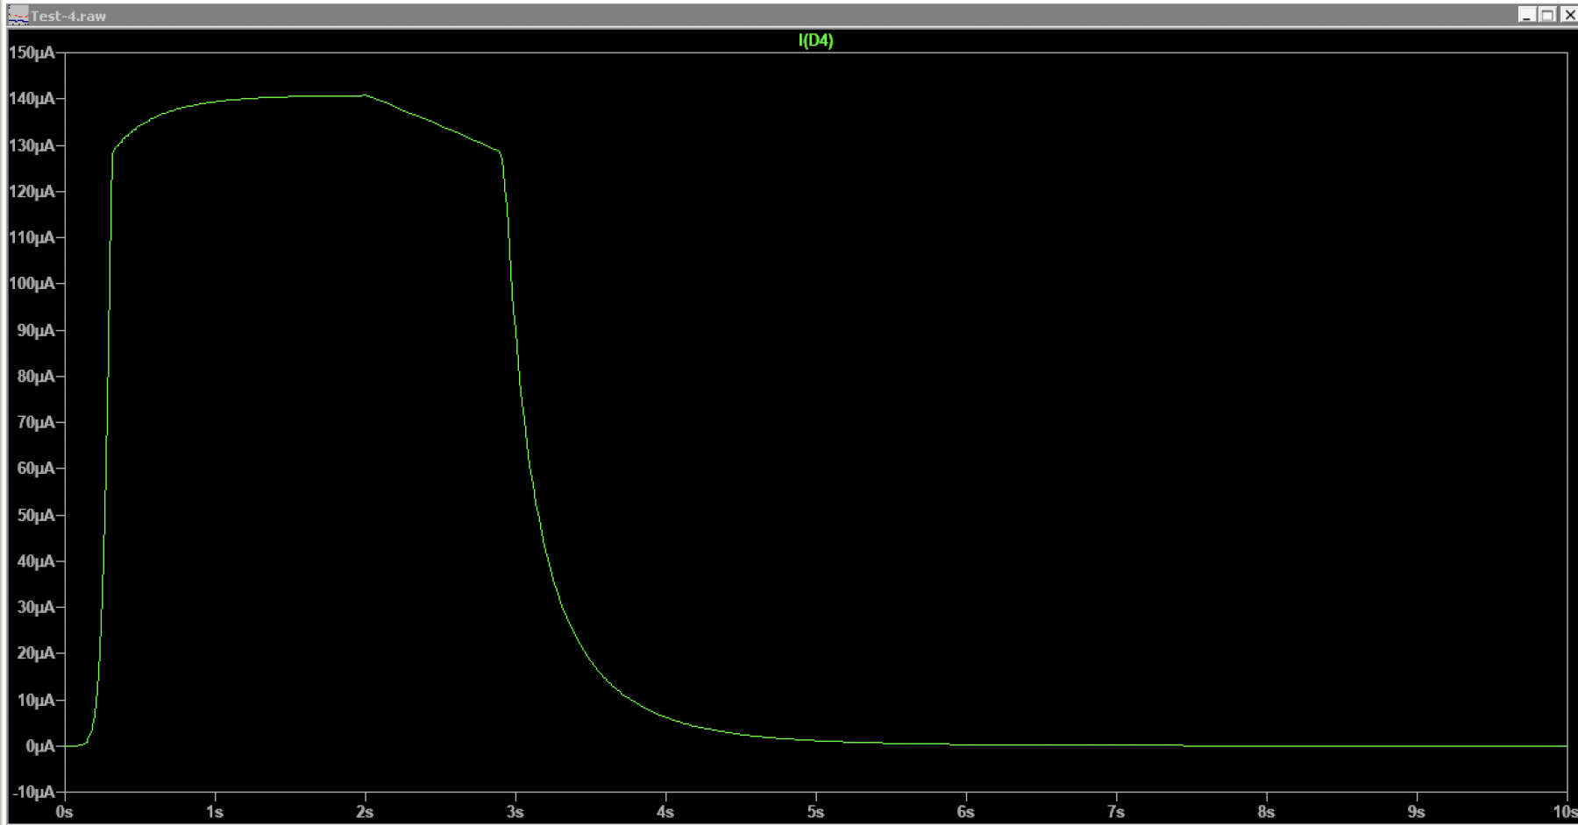Minimize the Test-4.raw waveform window
This screenshot has height=825, width=1578.
click(x=1526, y=15)
